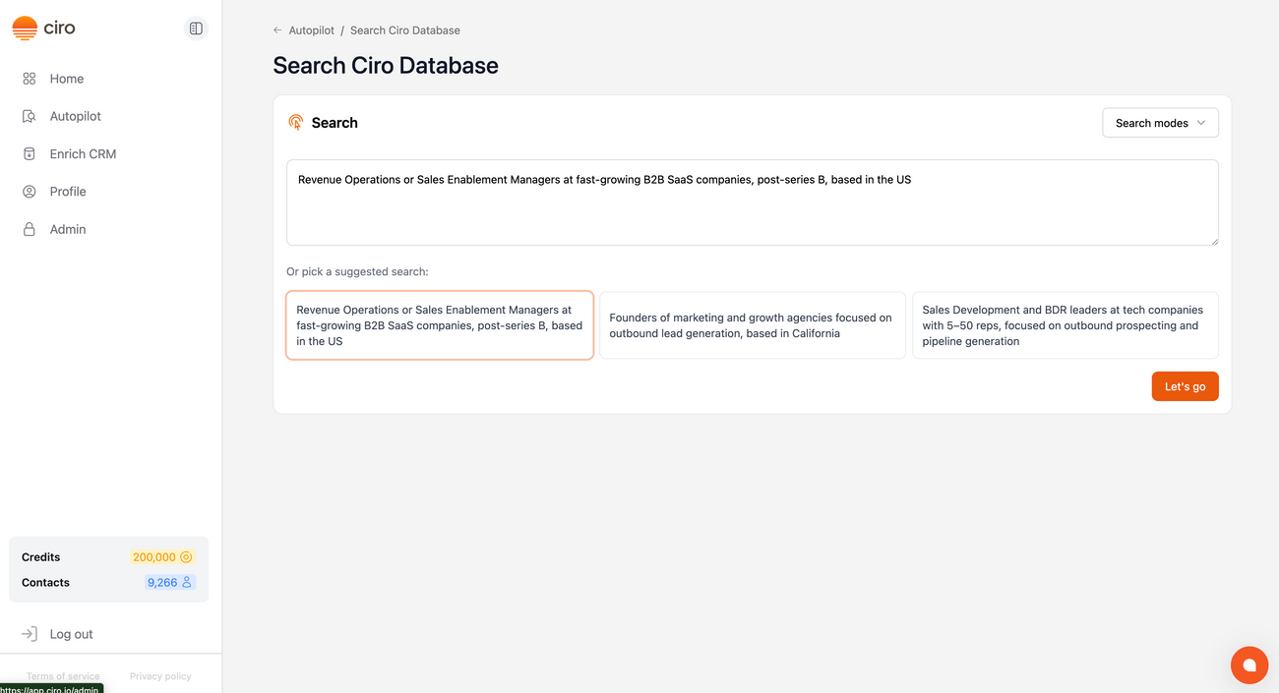This screenshot has height=693, width=1279.
Task: Open Profile using the person icon
Action: point(29,191)
